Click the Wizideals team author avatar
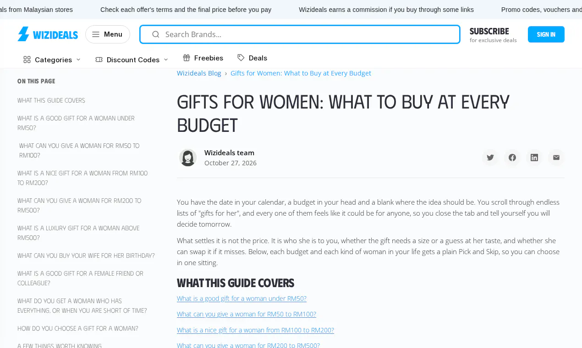The height and width of the screenshot is (348, 582). pos(188,158)
